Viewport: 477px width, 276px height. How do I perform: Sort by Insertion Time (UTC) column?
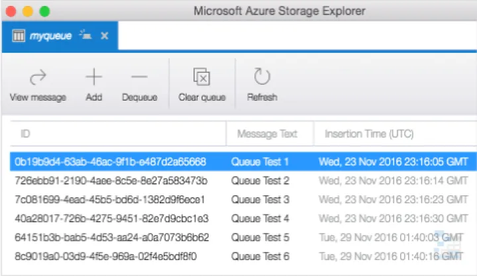tap(368, 134)
